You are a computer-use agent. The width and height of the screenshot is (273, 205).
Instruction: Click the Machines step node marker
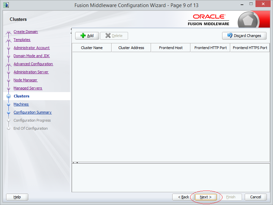coord(8,104)
